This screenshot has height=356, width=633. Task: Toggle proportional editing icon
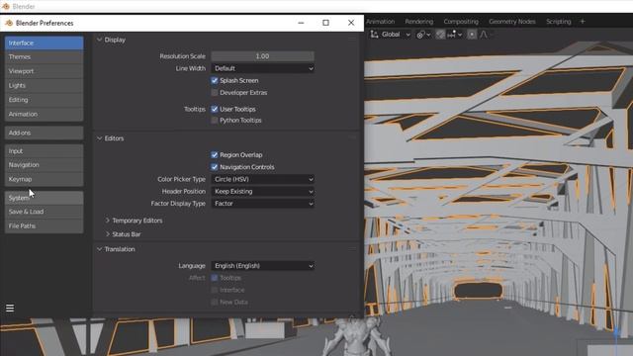(x=472, y=35)
